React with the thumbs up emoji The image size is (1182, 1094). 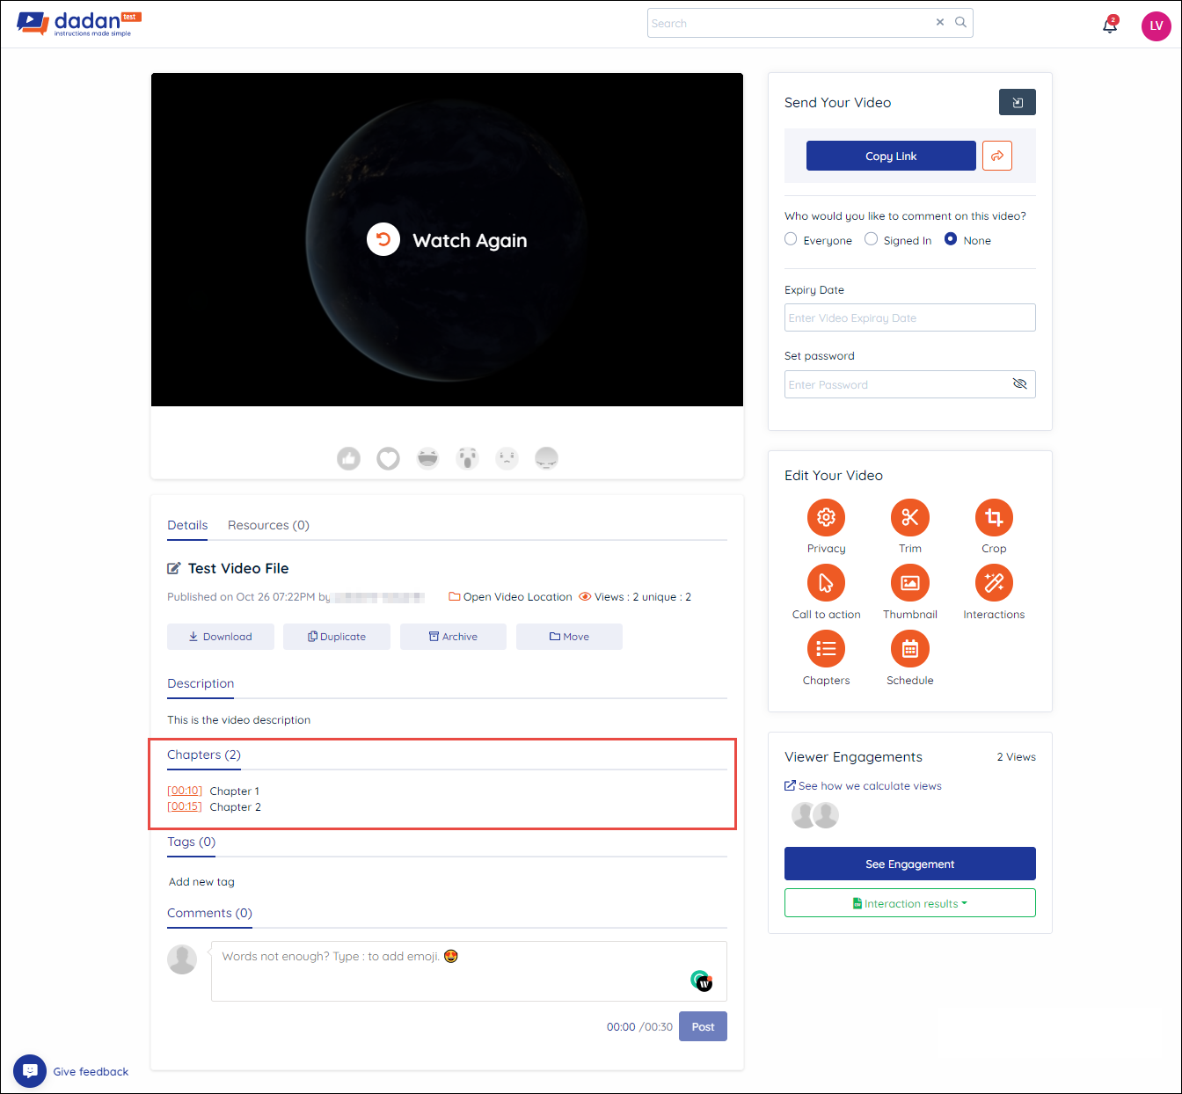click(349, 458)
